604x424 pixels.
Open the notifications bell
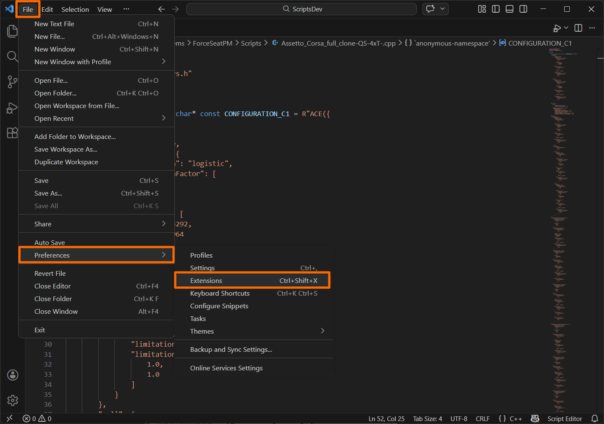pos(595,419)
